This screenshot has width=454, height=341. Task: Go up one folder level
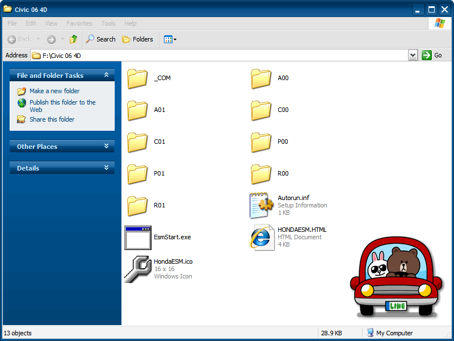click(x=74, y=39)
